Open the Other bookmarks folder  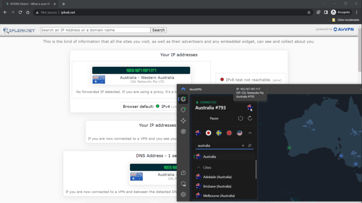pos(346,20)
